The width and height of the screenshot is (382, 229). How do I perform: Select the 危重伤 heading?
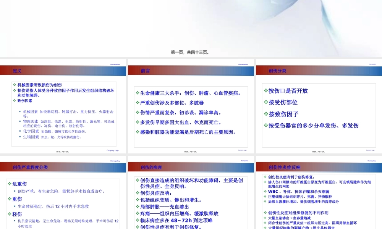[x=19, y=184]
